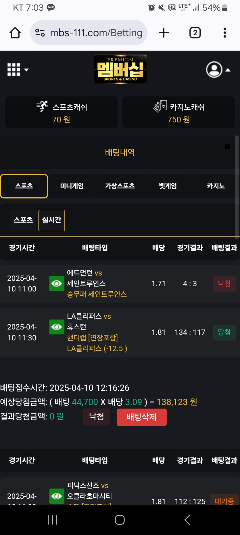Viewport: 240px width, 535px height.
Task: Open the 카지노 tab
Action: pos(216,186)
